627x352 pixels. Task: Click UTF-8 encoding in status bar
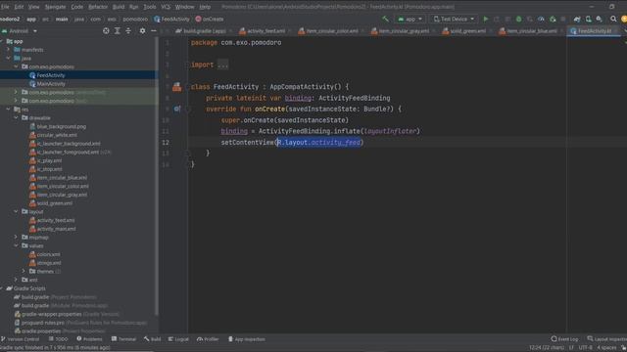click(585, 348)
